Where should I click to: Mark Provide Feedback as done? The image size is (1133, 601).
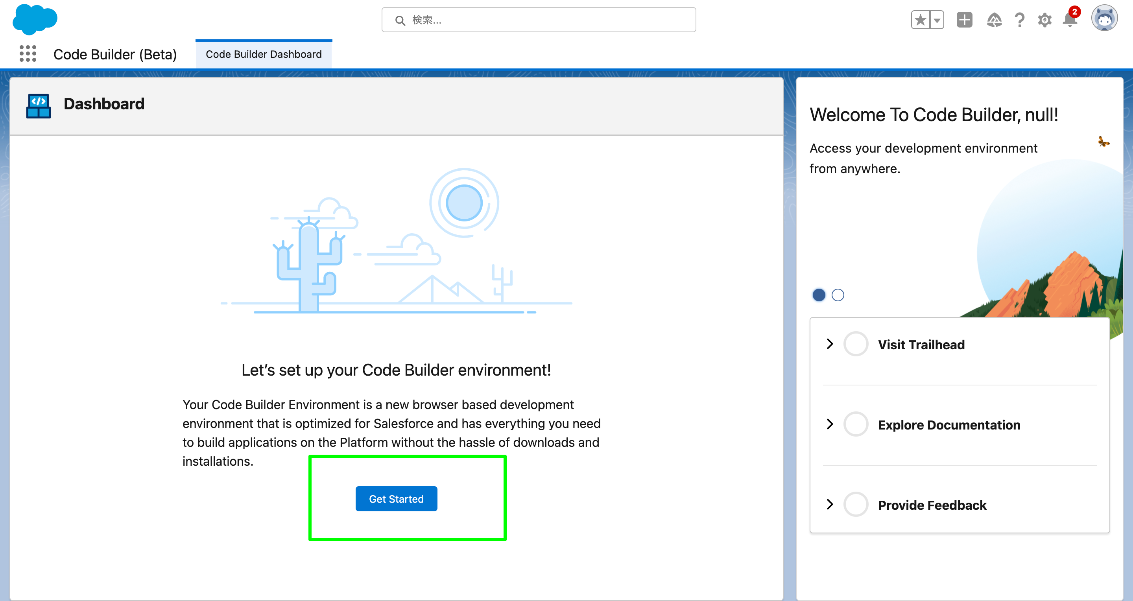point(856,504)
